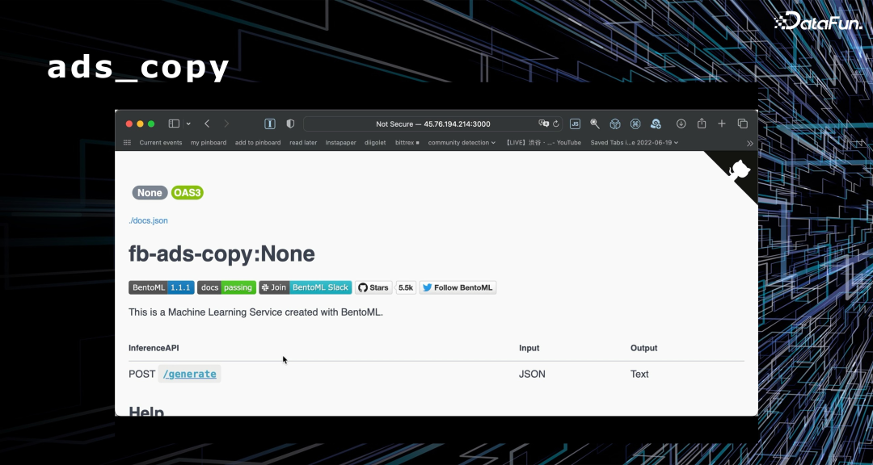Click the JS extension icon
The image size is (873, 465).
pyautogui.click(x=575, y=124)
